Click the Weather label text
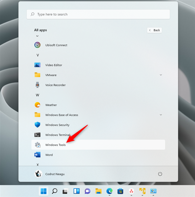Image resolution: width=195 pixels, height=197 pixels. [x=51, y=105]
